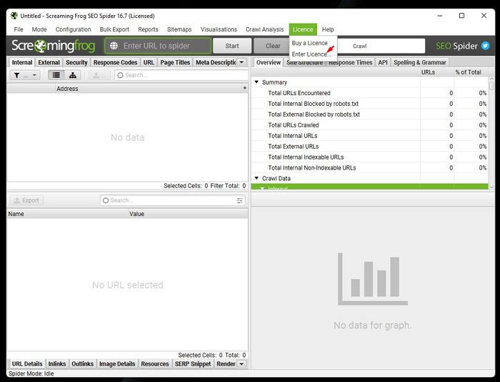
Task: Expand more top tabs dropdown arrow
Action: (241, 62)
